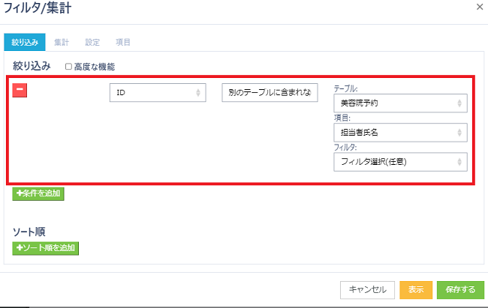The image size is (488, 308).
Task: Switch to the 絞り込み tab
Action: click(x=25, y=42)
